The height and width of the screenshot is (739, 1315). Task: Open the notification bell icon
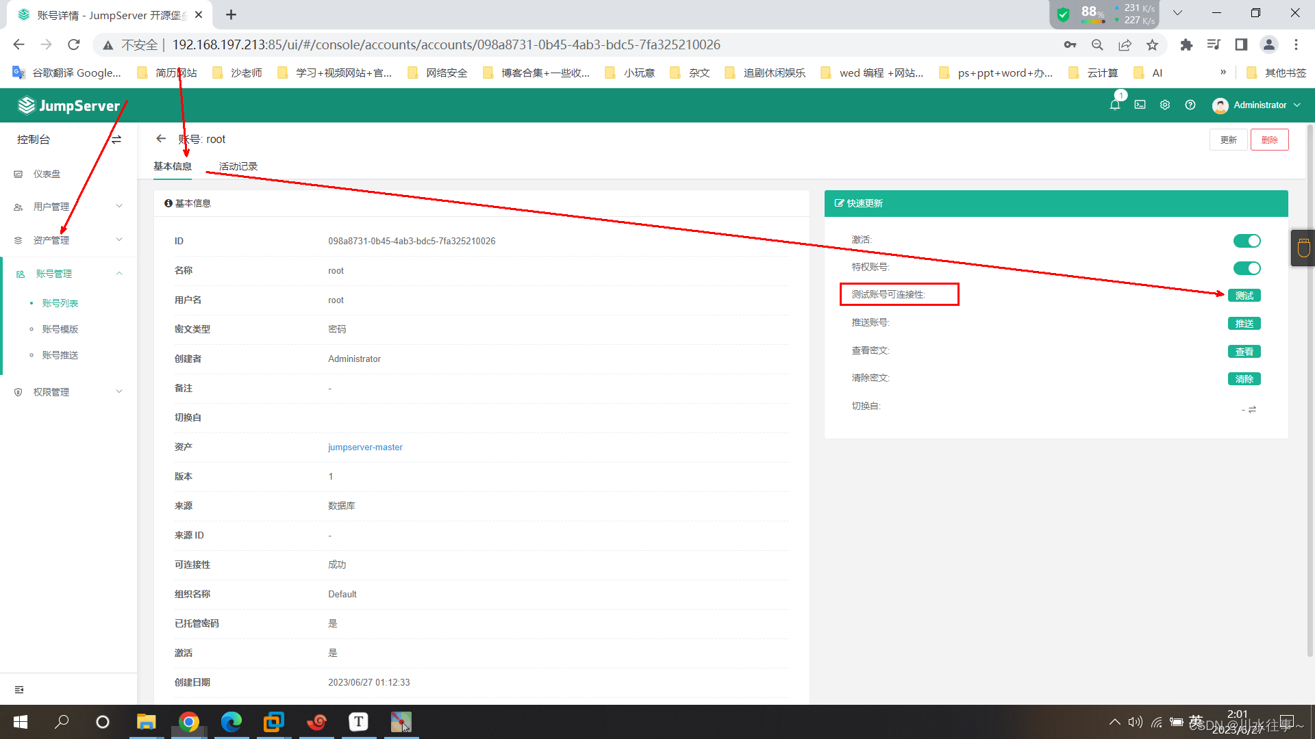1115,105
